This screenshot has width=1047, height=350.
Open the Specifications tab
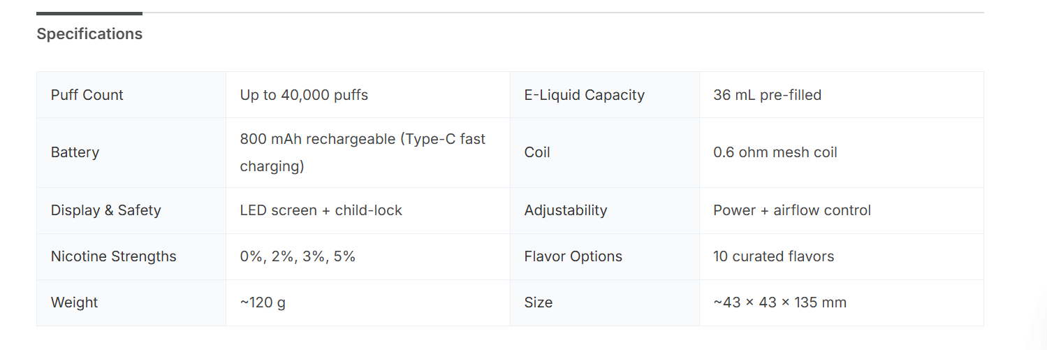(89, 34)
